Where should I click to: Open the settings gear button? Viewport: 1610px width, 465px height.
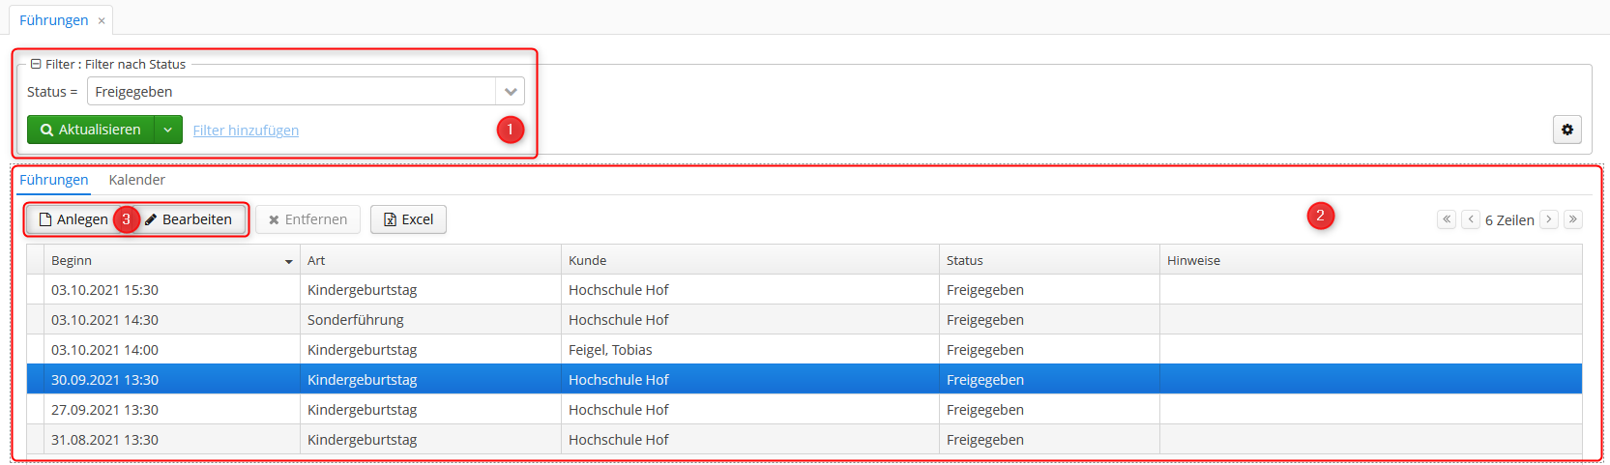tap(1566, 130)
